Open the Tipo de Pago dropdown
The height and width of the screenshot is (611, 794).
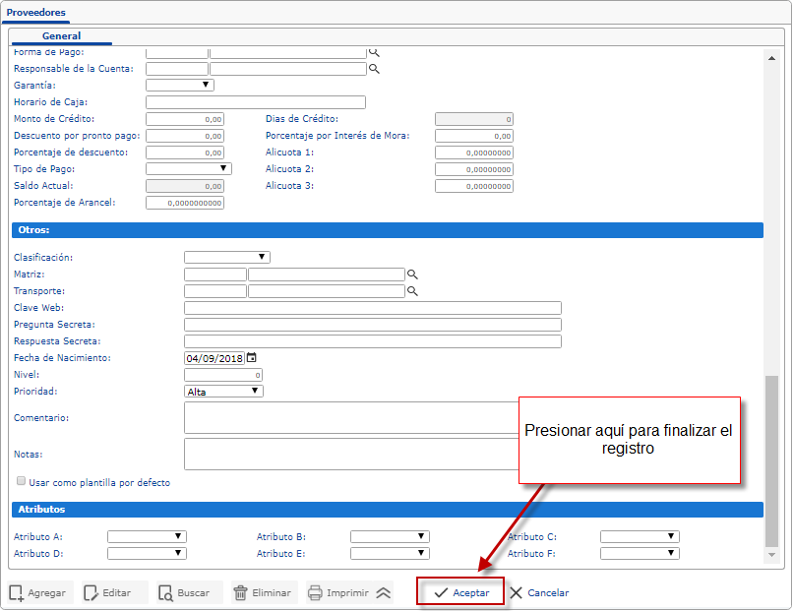[x=189, y=169]
